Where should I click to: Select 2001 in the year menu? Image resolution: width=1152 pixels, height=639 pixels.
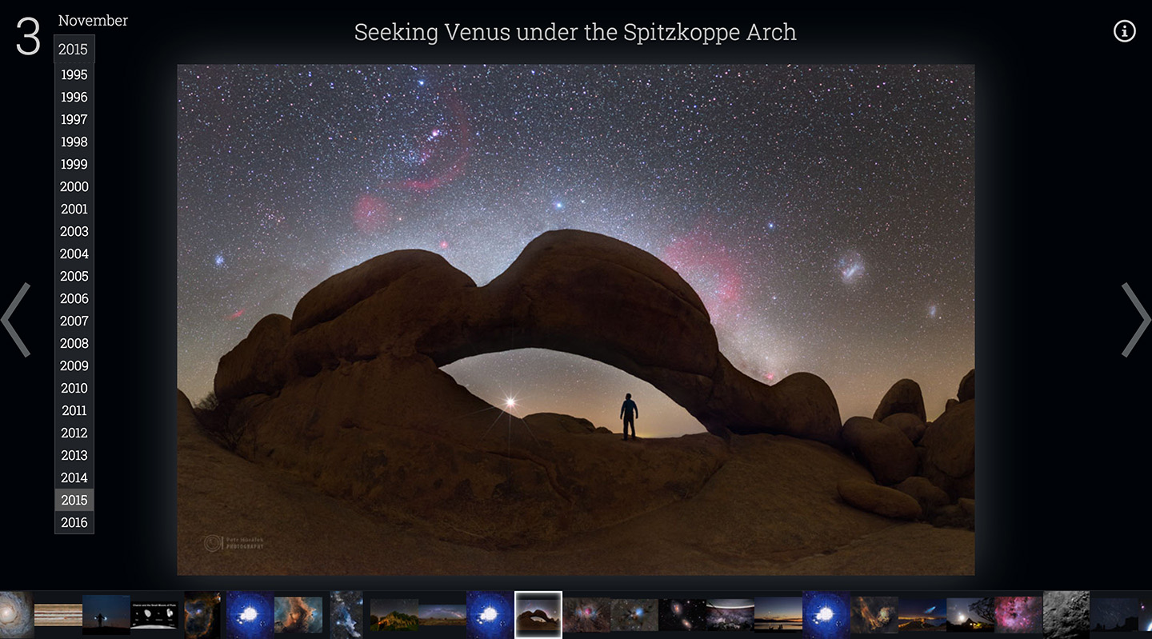(x=74, y=209)
